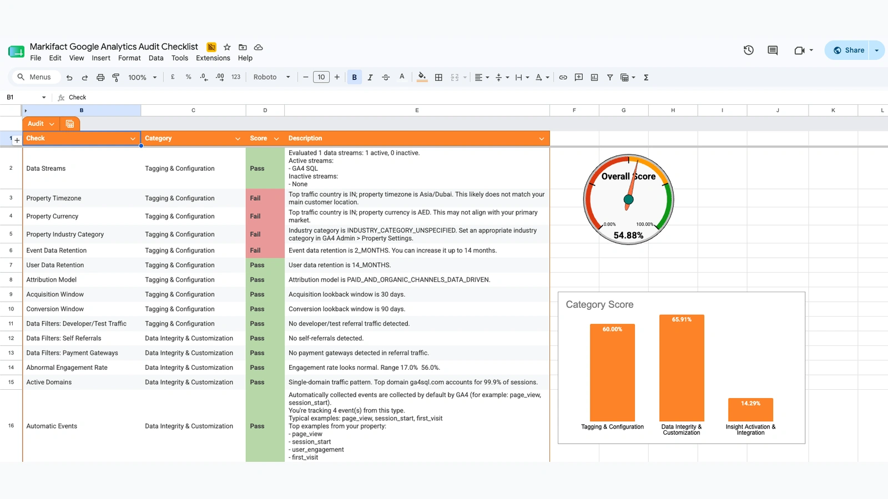Print the spreadsheet
Viewport: 888px width, 499px height.
coord(100,78)
